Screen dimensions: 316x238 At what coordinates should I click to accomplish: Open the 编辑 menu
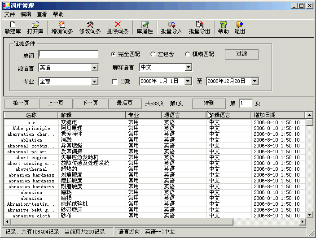[x=26, y=14]
